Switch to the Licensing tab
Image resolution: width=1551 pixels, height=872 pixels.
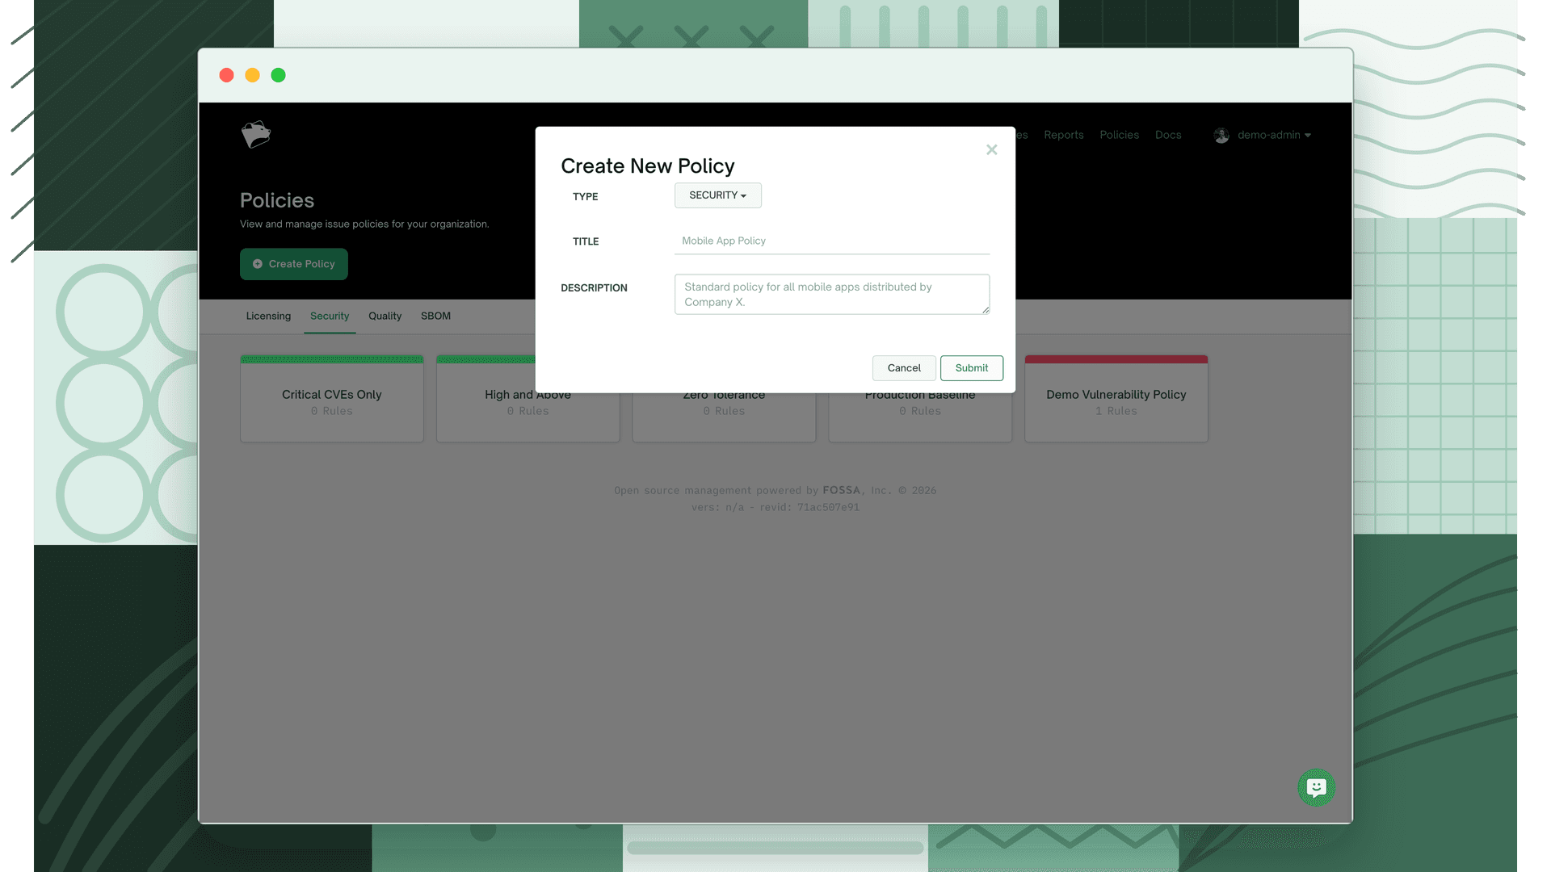pyautogui.click(x=268, y=316)
